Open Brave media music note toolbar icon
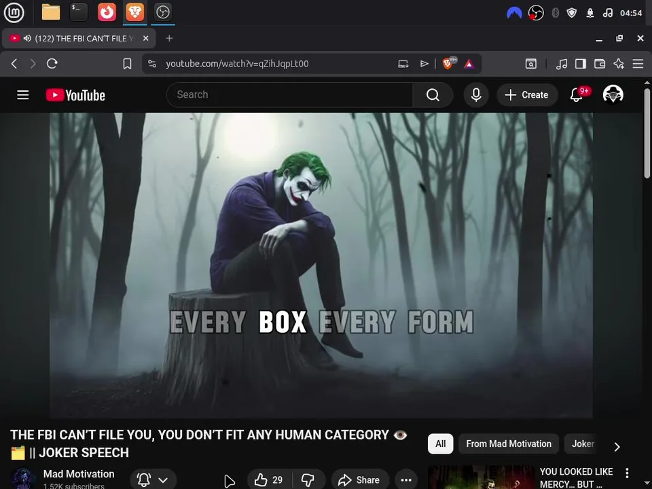The width and height of the screenshot is (652, 489). 562,64
